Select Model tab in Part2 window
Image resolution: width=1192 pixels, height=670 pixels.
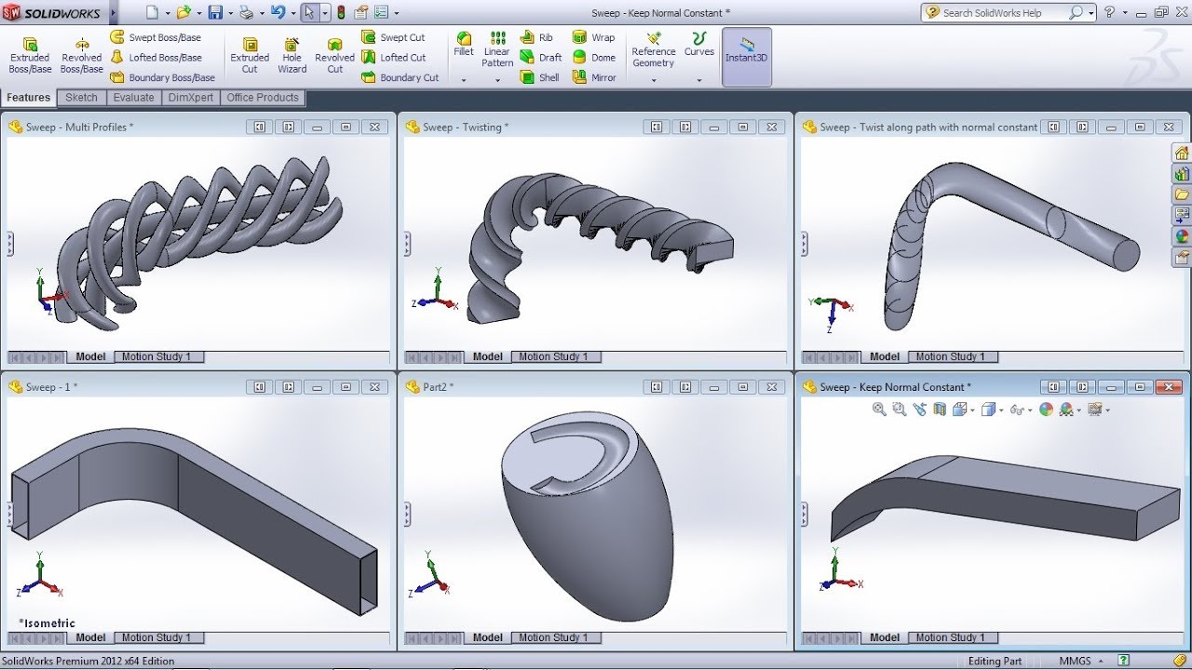tap(488, 637)
